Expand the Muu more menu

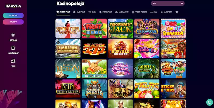[154, 12]
